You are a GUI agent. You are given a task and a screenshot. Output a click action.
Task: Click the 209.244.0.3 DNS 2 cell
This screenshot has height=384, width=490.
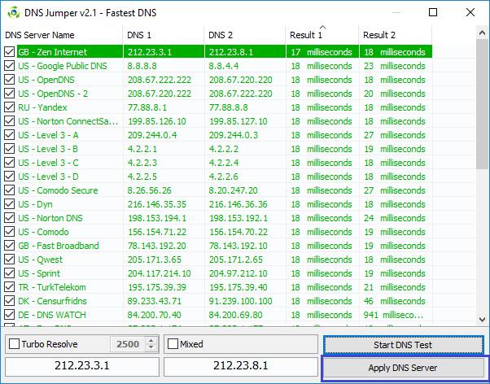coord(234,135)
